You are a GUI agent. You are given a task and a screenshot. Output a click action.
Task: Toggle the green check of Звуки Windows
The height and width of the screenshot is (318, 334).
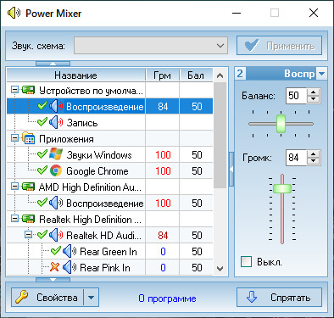tap(42, 154)
